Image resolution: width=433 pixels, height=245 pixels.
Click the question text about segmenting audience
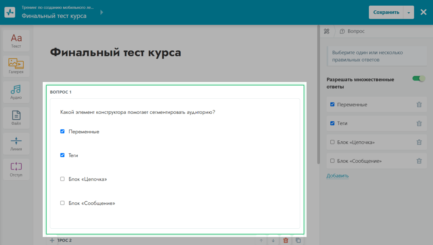click(137, 112)
